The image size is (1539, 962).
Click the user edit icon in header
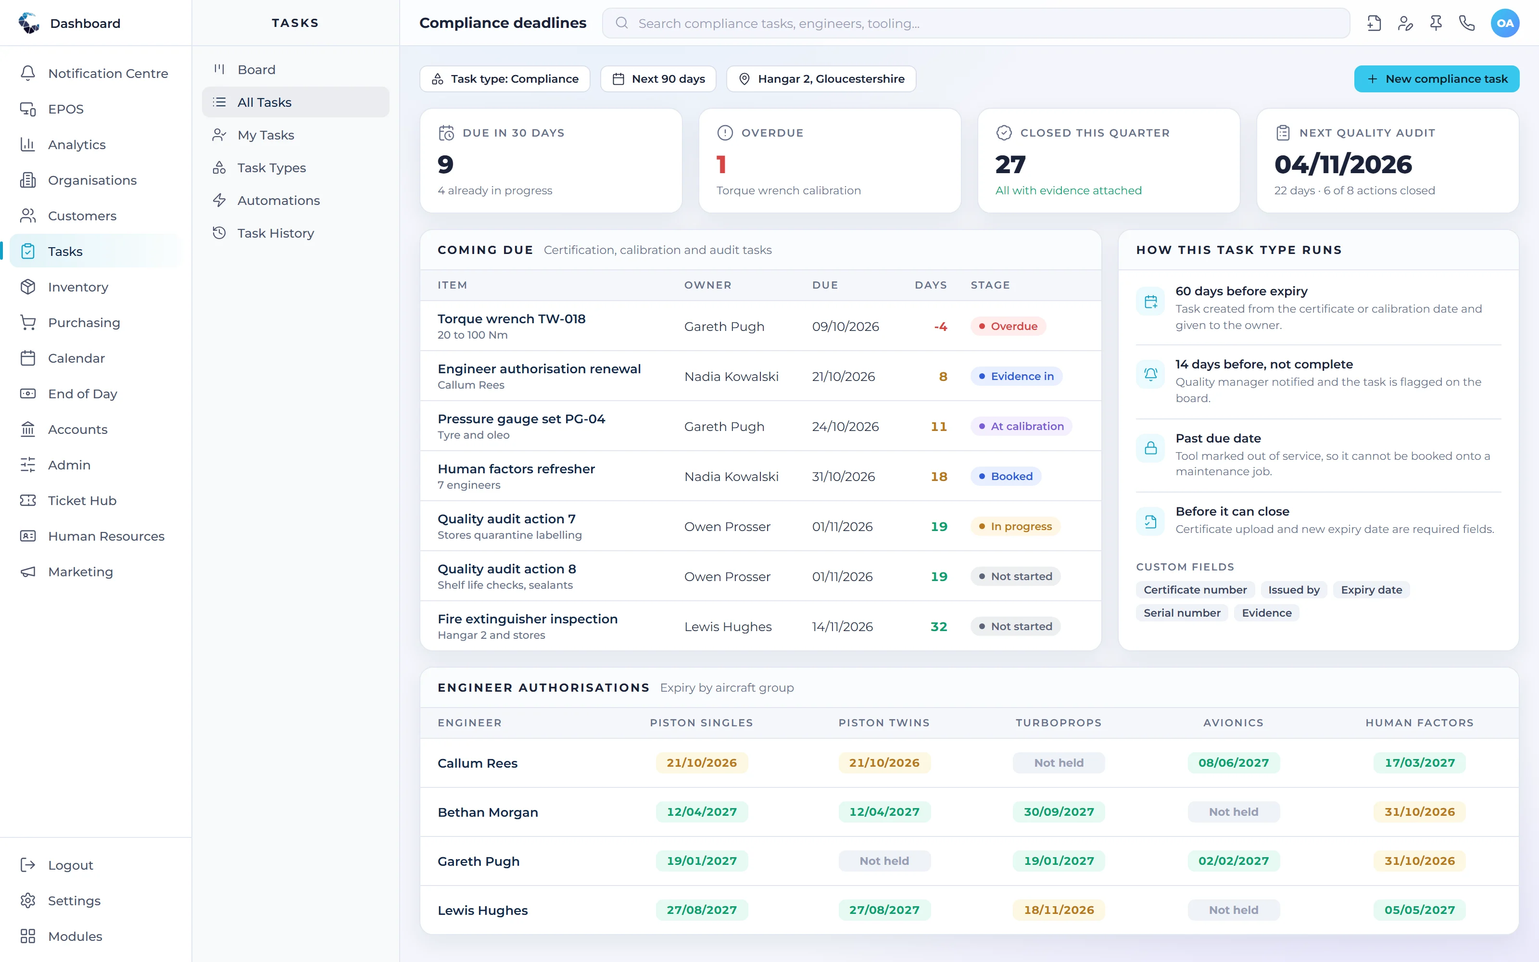click(1405, 24)
